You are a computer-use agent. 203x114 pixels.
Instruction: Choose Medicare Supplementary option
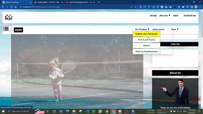[146, 51]
